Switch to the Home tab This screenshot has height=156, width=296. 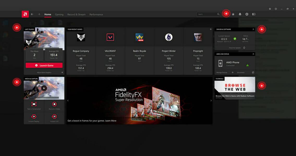[48, 14]
